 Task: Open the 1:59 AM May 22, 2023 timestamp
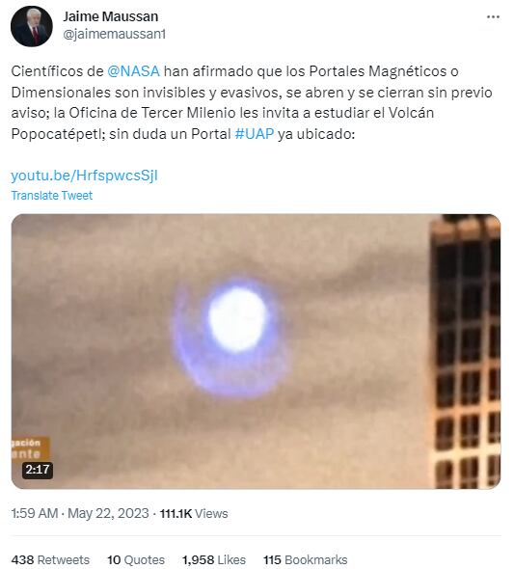click(80, 513)
